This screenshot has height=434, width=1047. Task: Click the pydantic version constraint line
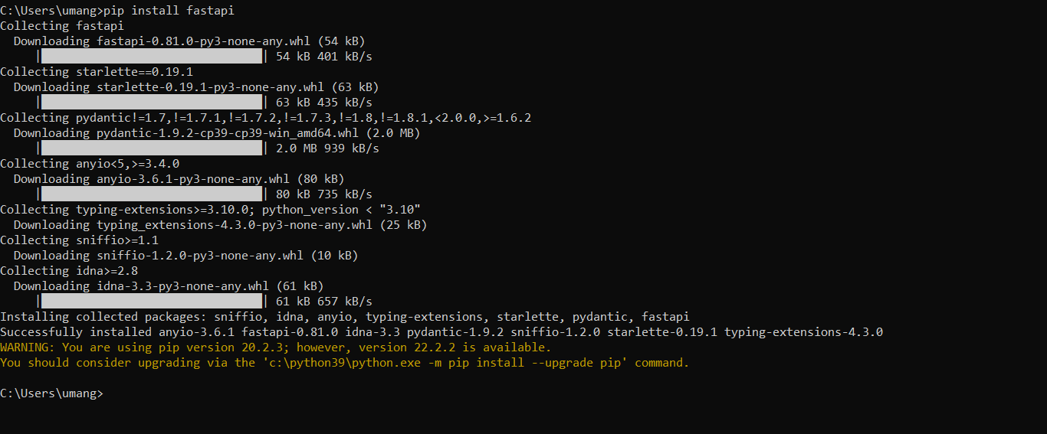pyautogui.click(x=266, y=118)
